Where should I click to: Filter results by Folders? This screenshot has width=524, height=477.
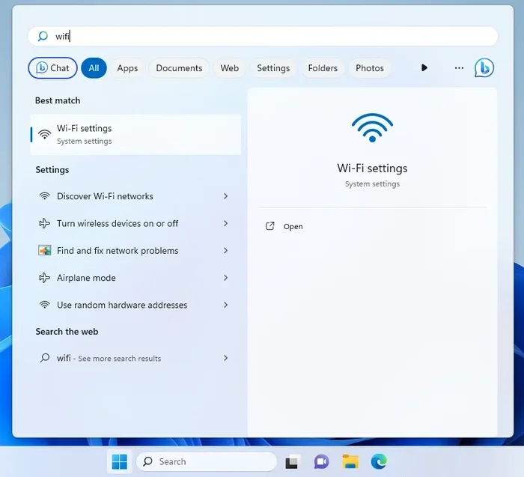coord(323,68)
